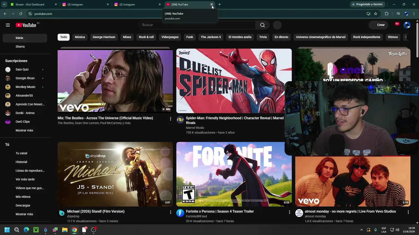This screenshot has height=235, width=419.
Task: Open Historial in the sidebar
Action: tap(25, 162)
